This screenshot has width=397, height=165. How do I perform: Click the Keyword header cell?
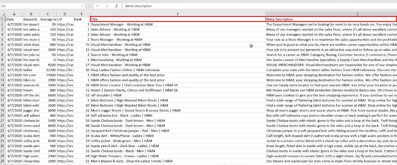(x=31, y=19)
